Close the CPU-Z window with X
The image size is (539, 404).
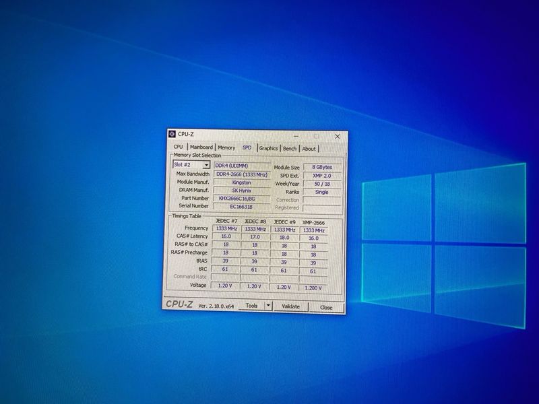point(338,137)
